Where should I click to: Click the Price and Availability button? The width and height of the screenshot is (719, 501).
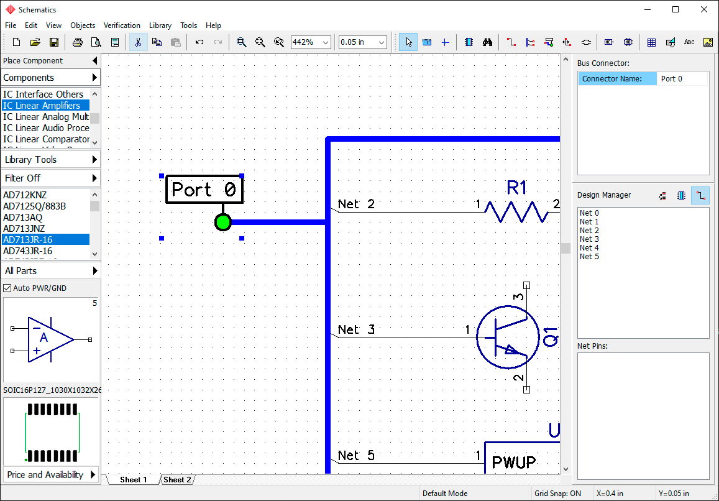pos(52,474)
